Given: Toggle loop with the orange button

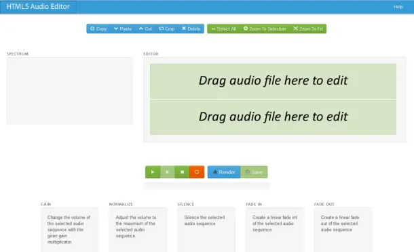Looking at the screenshot, I should [x=197, y=172].
